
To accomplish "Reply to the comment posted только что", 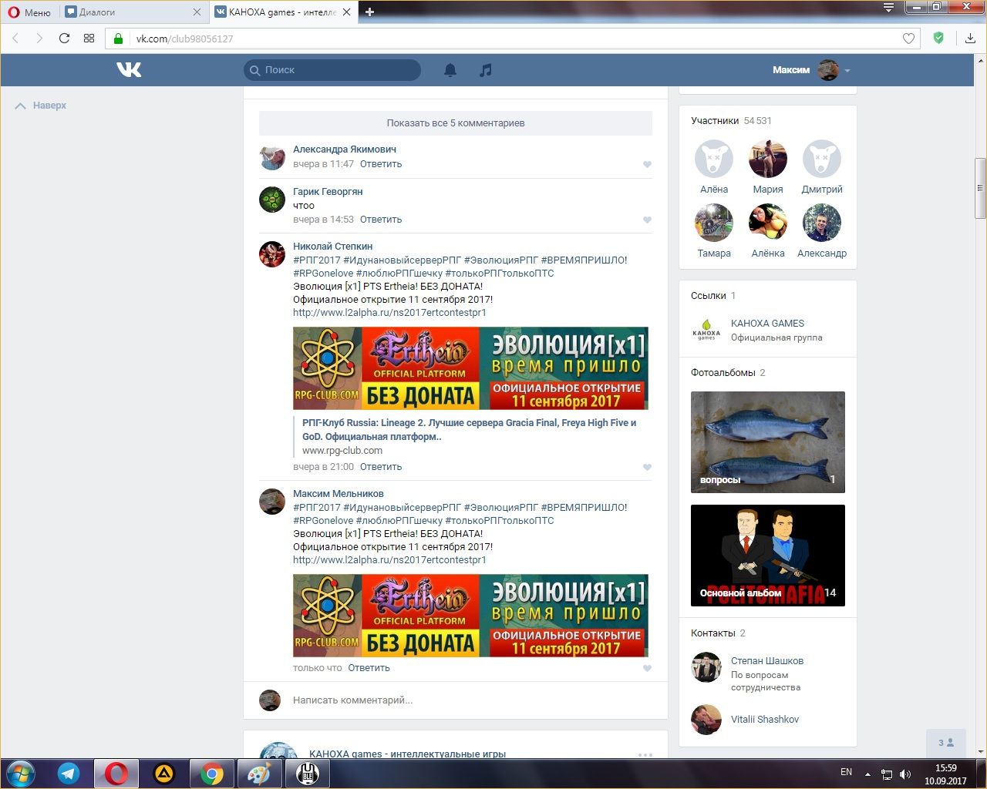I will point(369,668).
